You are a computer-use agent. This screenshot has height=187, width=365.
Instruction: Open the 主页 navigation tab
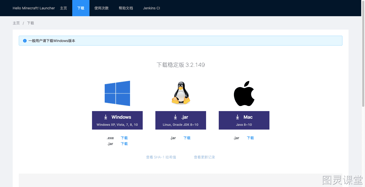tap(63, 8)
